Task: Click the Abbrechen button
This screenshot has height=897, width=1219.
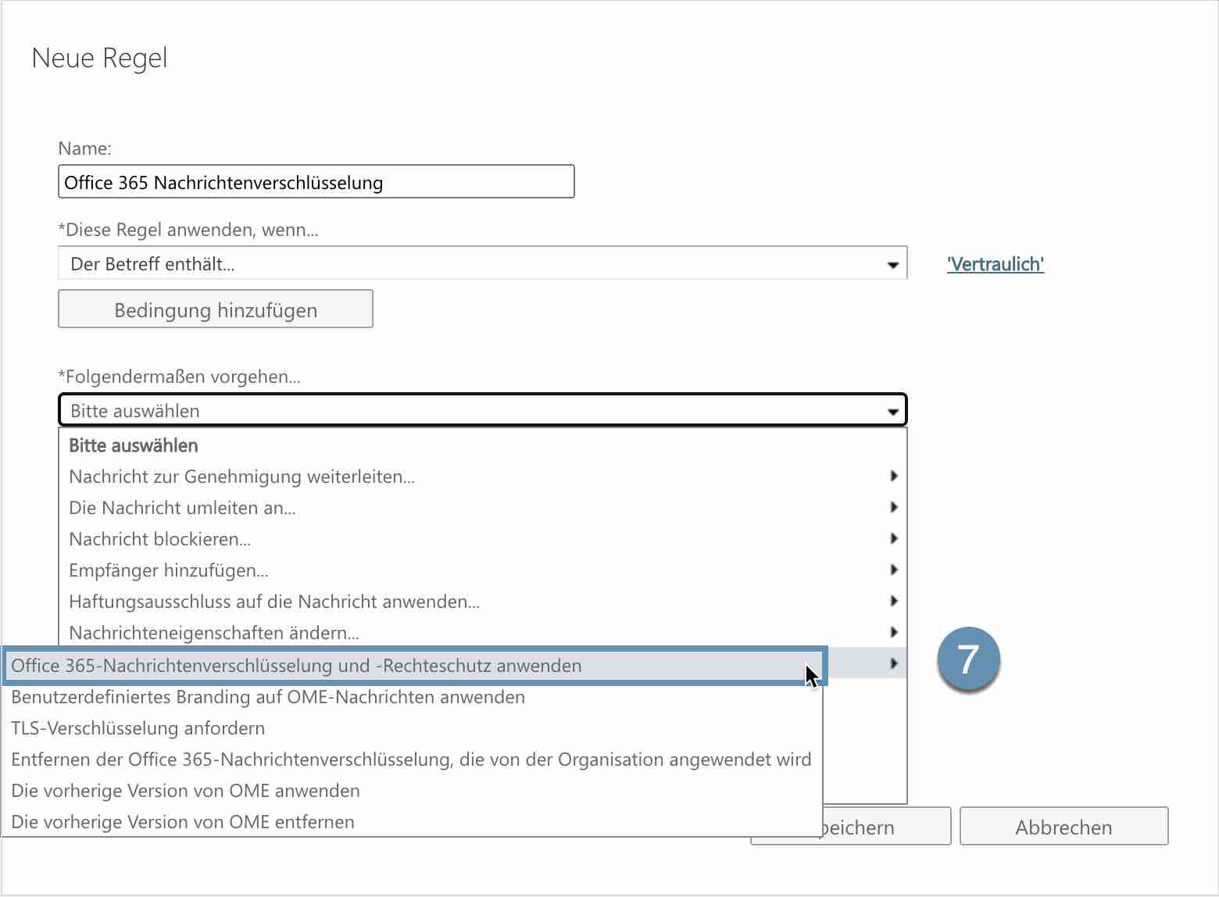Action: 1063,827
